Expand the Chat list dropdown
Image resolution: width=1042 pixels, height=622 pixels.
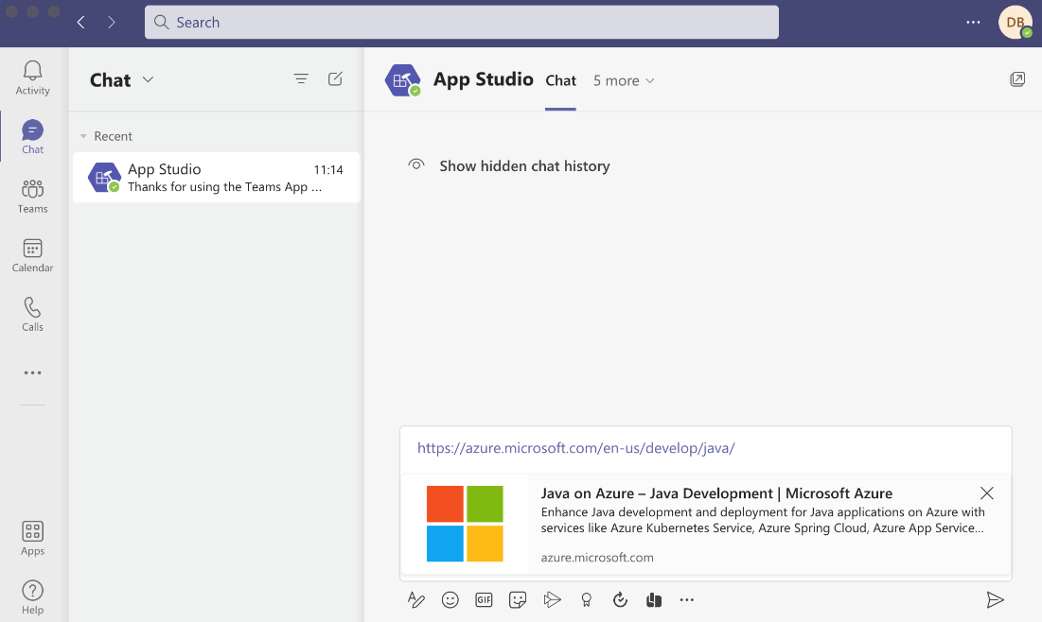click(149, 79)
